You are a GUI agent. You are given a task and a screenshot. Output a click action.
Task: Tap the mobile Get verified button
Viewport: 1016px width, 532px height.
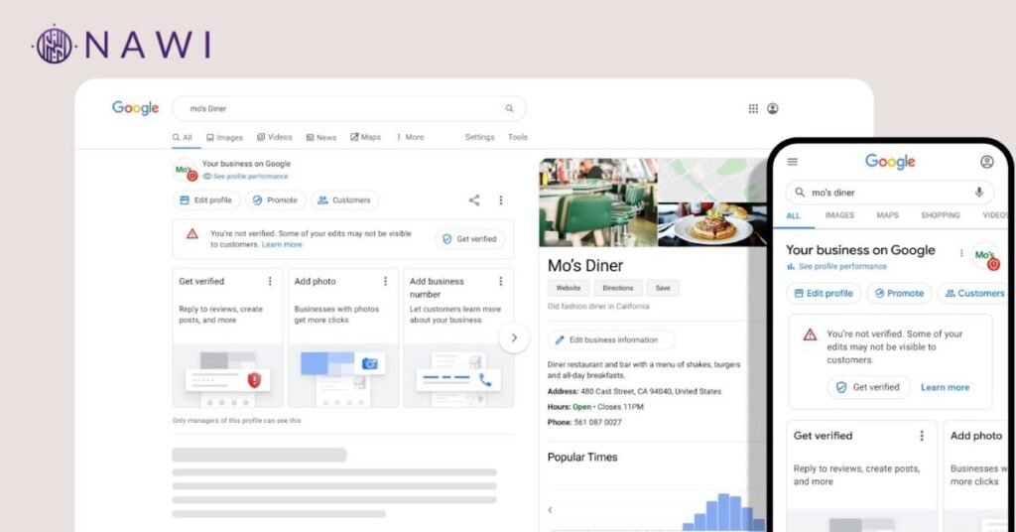(x=868, y=387)
